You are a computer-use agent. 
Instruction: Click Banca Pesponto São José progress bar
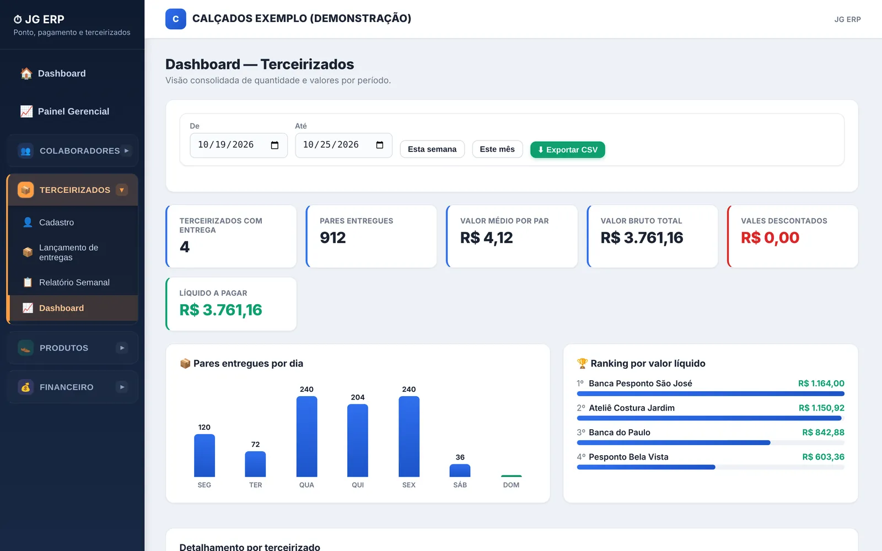(711, 394)
